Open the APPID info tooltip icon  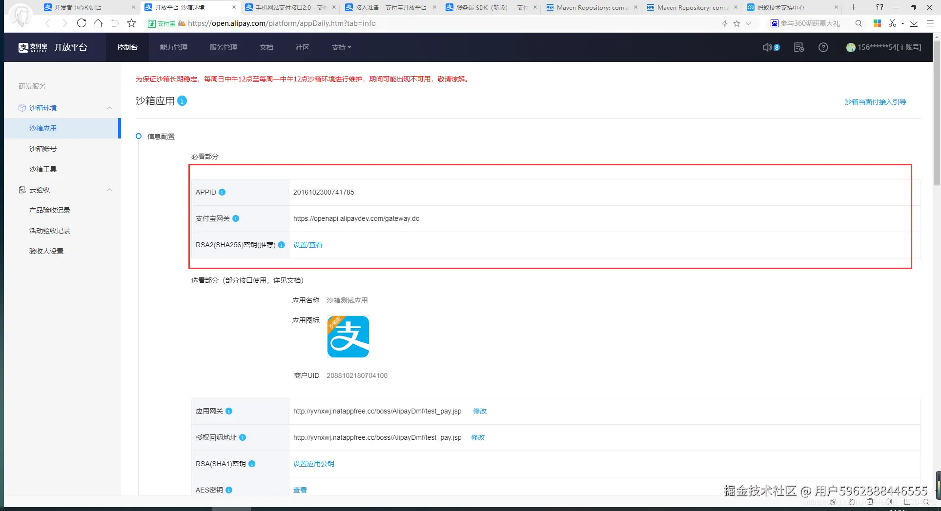click(x=222, y=192)
